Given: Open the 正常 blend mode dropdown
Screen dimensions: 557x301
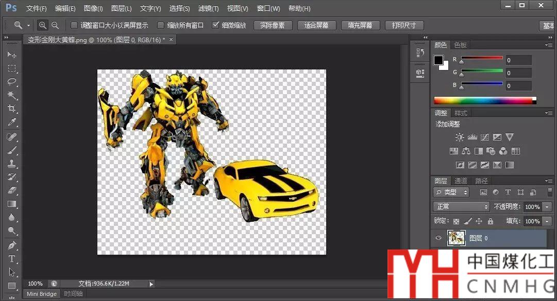Looking at the screenshot, I should [x=461, y=207].
